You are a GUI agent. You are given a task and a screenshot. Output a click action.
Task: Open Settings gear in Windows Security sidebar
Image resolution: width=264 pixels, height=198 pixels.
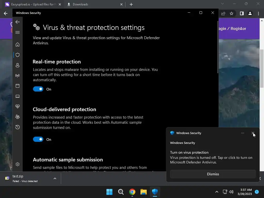(x=18, y=164)
